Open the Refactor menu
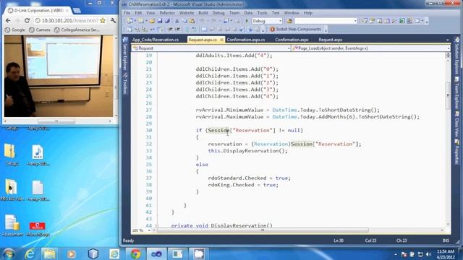Screen dimensions: 463x260 pyautogui.click(x=167, y=13)
